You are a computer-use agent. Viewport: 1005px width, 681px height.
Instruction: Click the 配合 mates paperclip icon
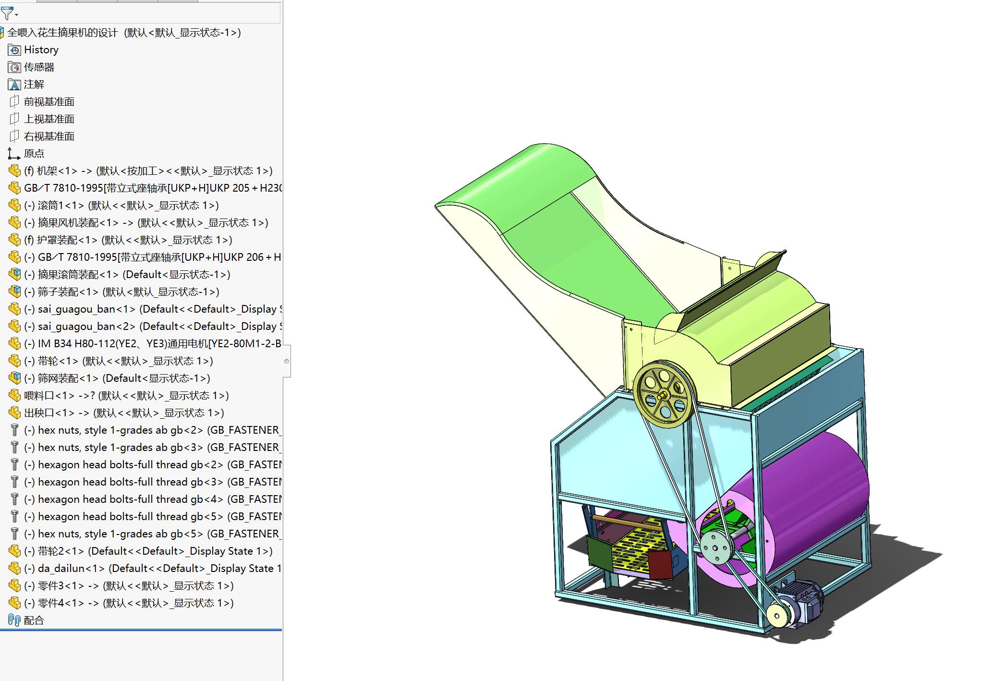tap(14, 620)
